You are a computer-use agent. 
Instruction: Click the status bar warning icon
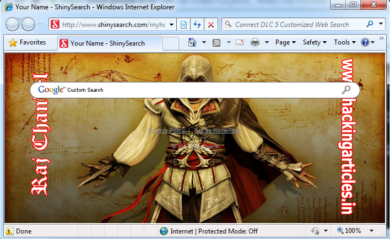(x=9, y=231)
